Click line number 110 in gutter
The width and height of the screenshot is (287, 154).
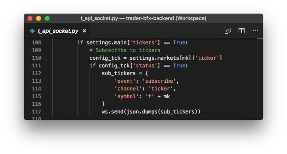pos(36,58)
